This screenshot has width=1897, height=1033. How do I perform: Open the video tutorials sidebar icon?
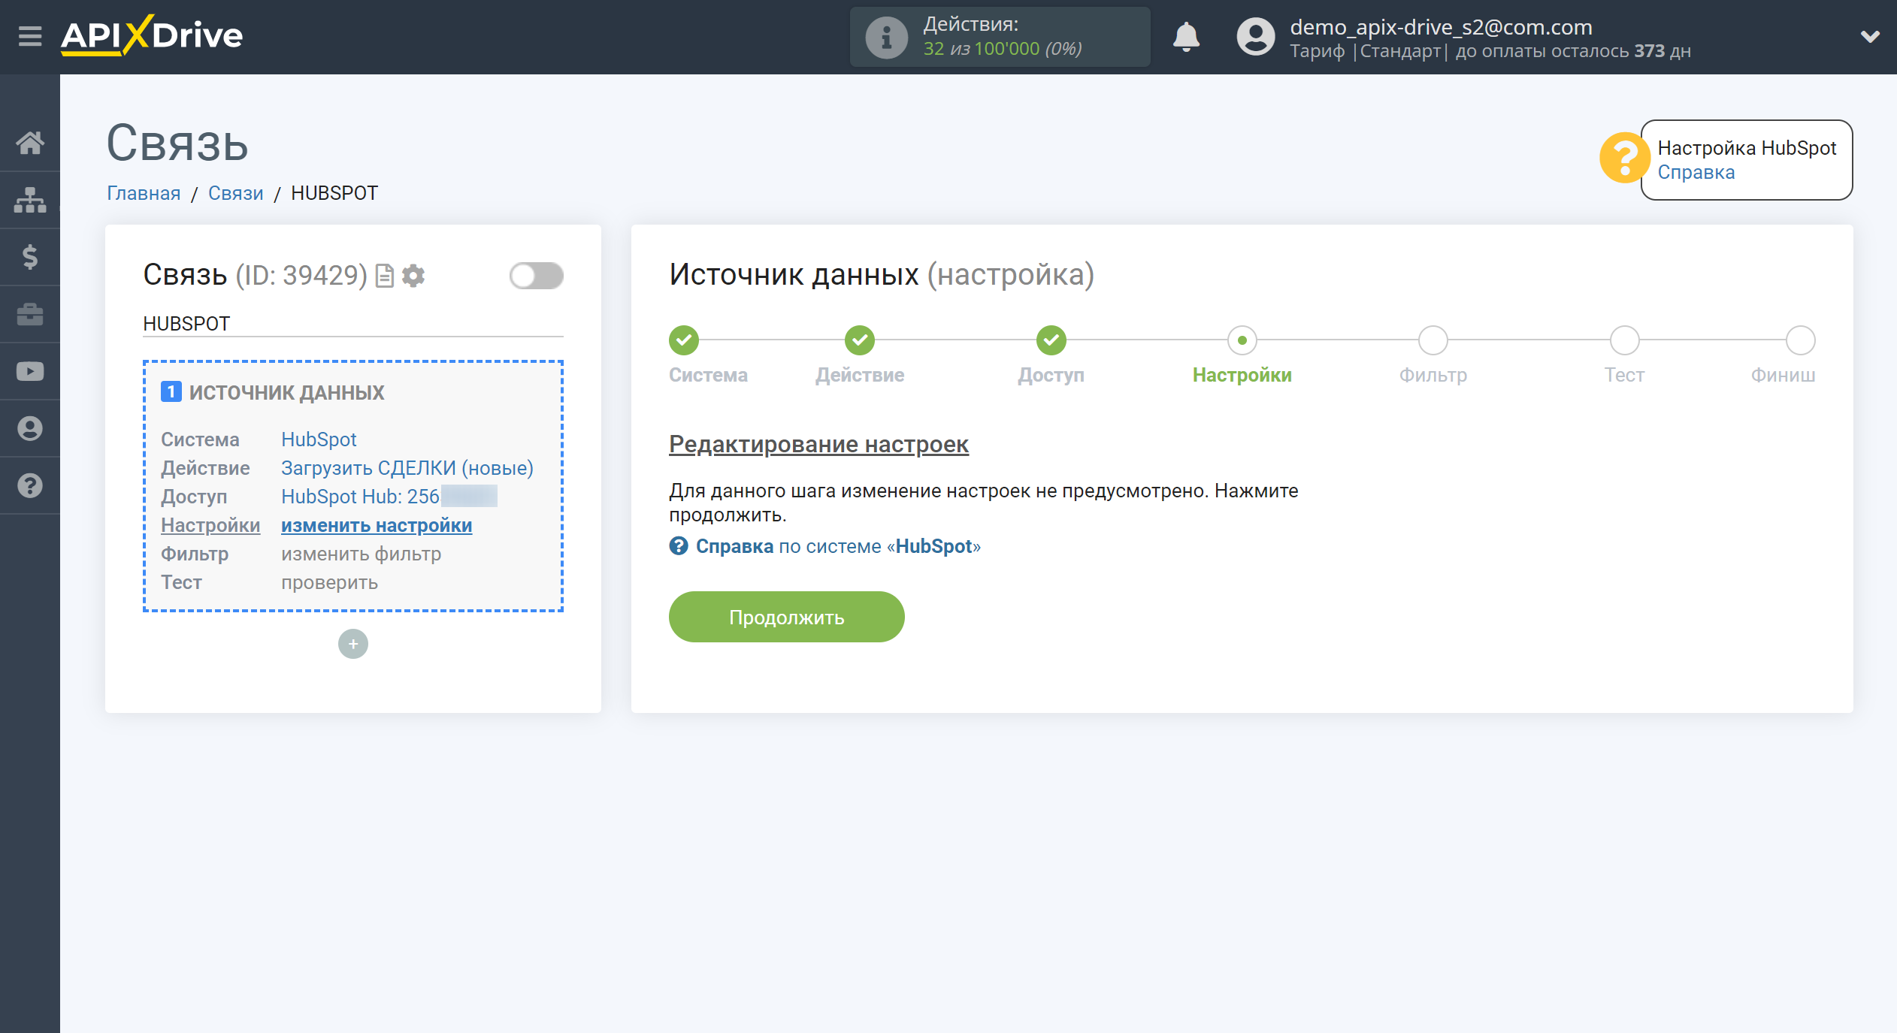(30, 371)
